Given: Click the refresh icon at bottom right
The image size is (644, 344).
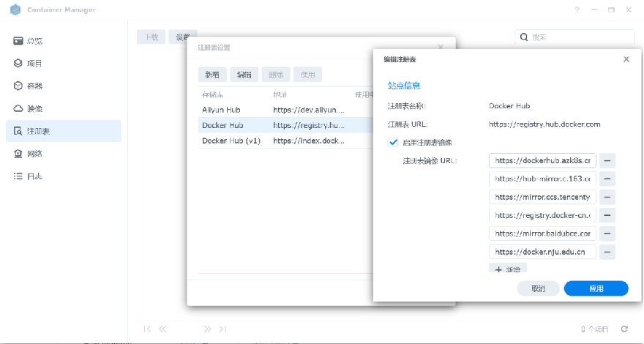Looking at the screenshot, I should pyautogui.click(x=624, y=329).
